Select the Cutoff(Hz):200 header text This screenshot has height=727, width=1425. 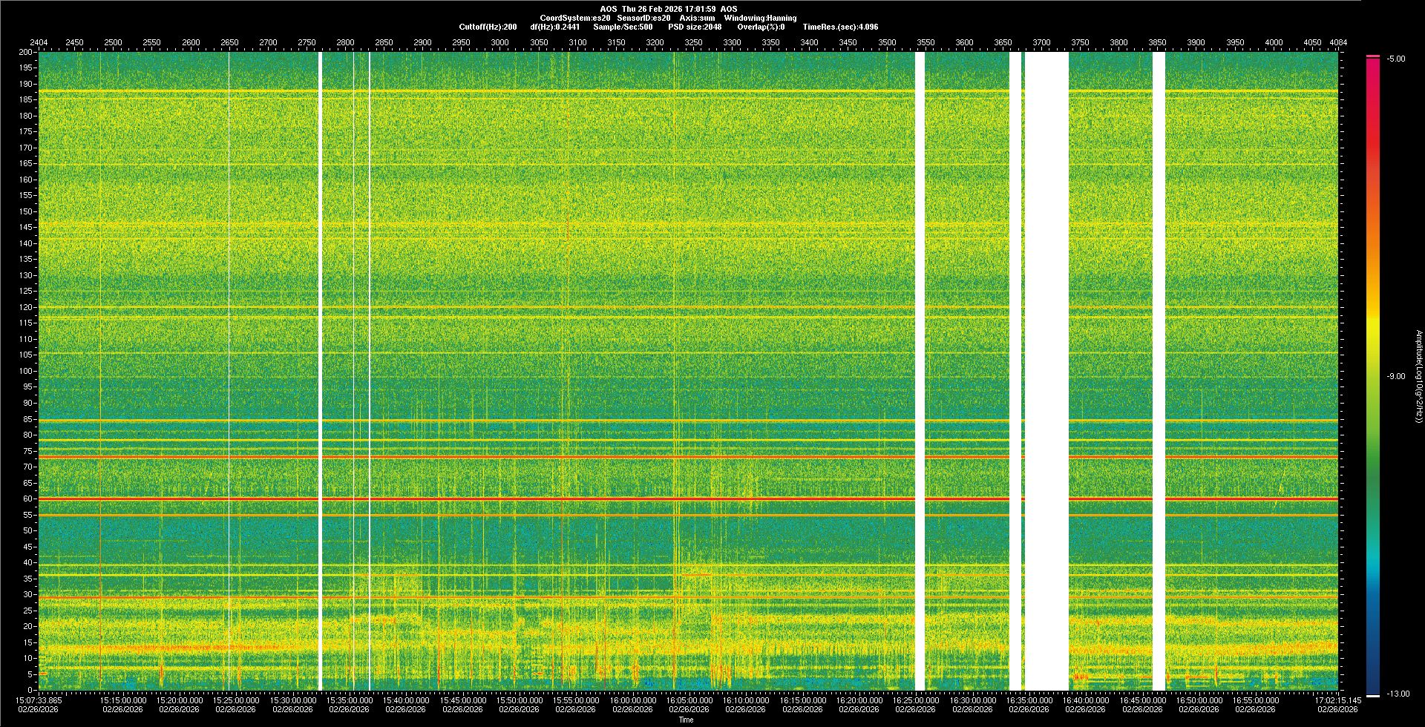(x=488, y=27)
